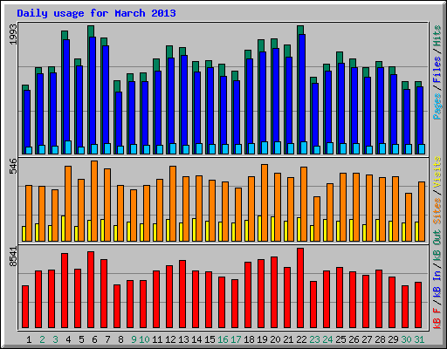Viewport: 447px width, 349px height.
Task: Click day label 25 on x-axis
Action: (340, 339)
